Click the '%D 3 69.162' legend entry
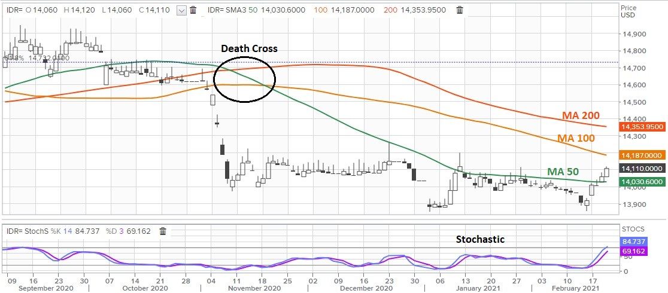The width and height of the screenshot is (668, 293). click(128, 231)
